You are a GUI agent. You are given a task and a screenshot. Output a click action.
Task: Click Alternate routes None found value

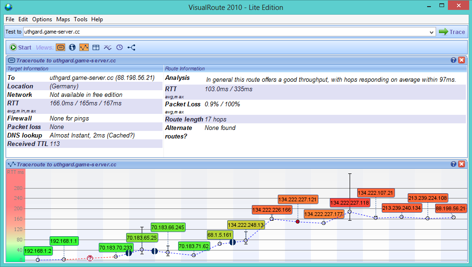[x=220, y=128]
